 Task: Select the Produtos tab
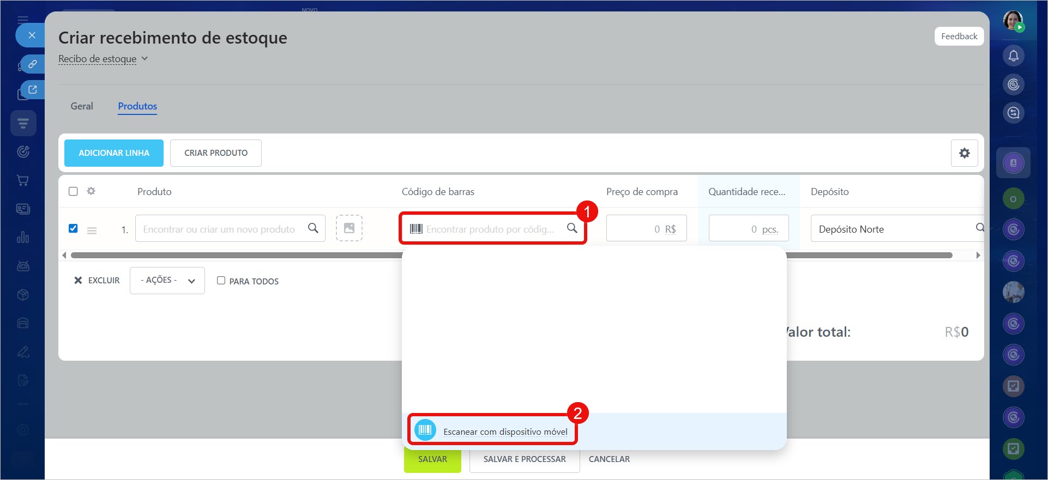click(137, 106)
